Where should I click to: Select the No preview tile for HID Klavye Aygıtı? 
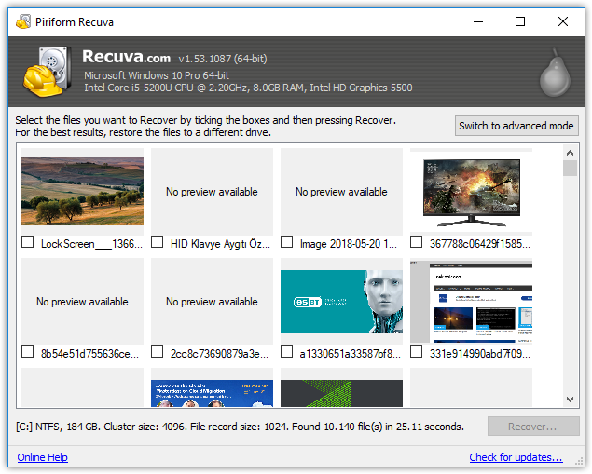(212, 192)
